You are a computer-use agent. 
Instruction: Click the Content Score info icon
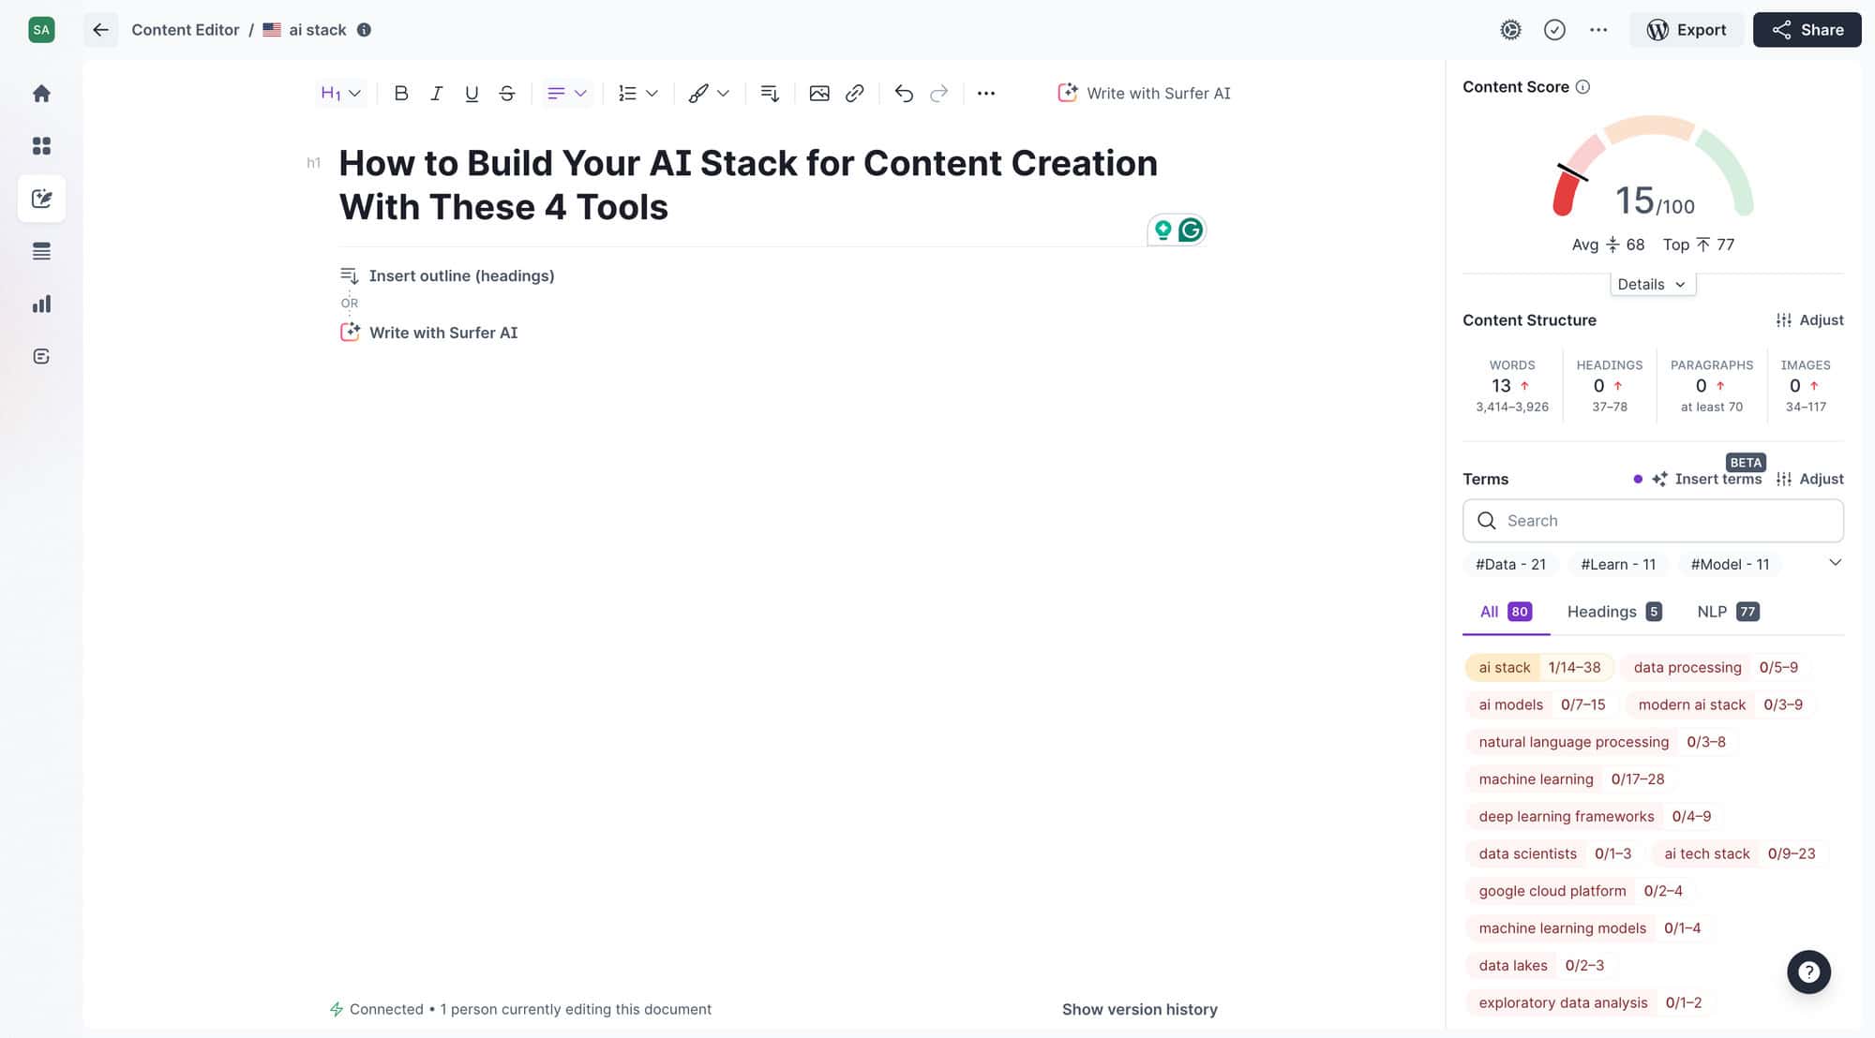(x=1582, y=87)
